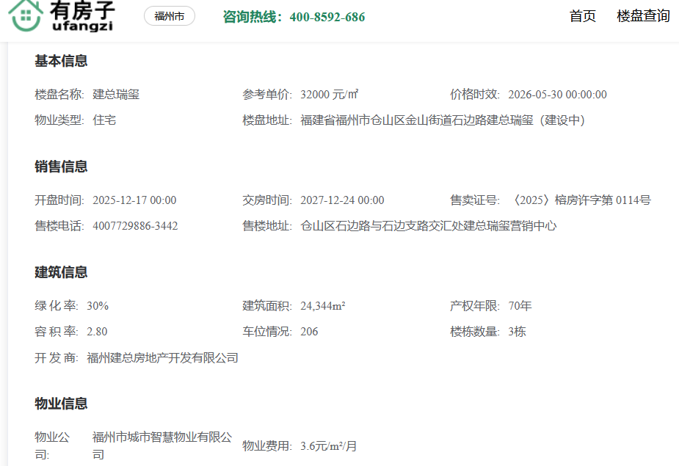
Task: Open the 福州市 city selector
Action: click(x=170, y=16)
